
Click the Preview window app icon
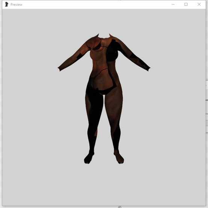point(6,5)
